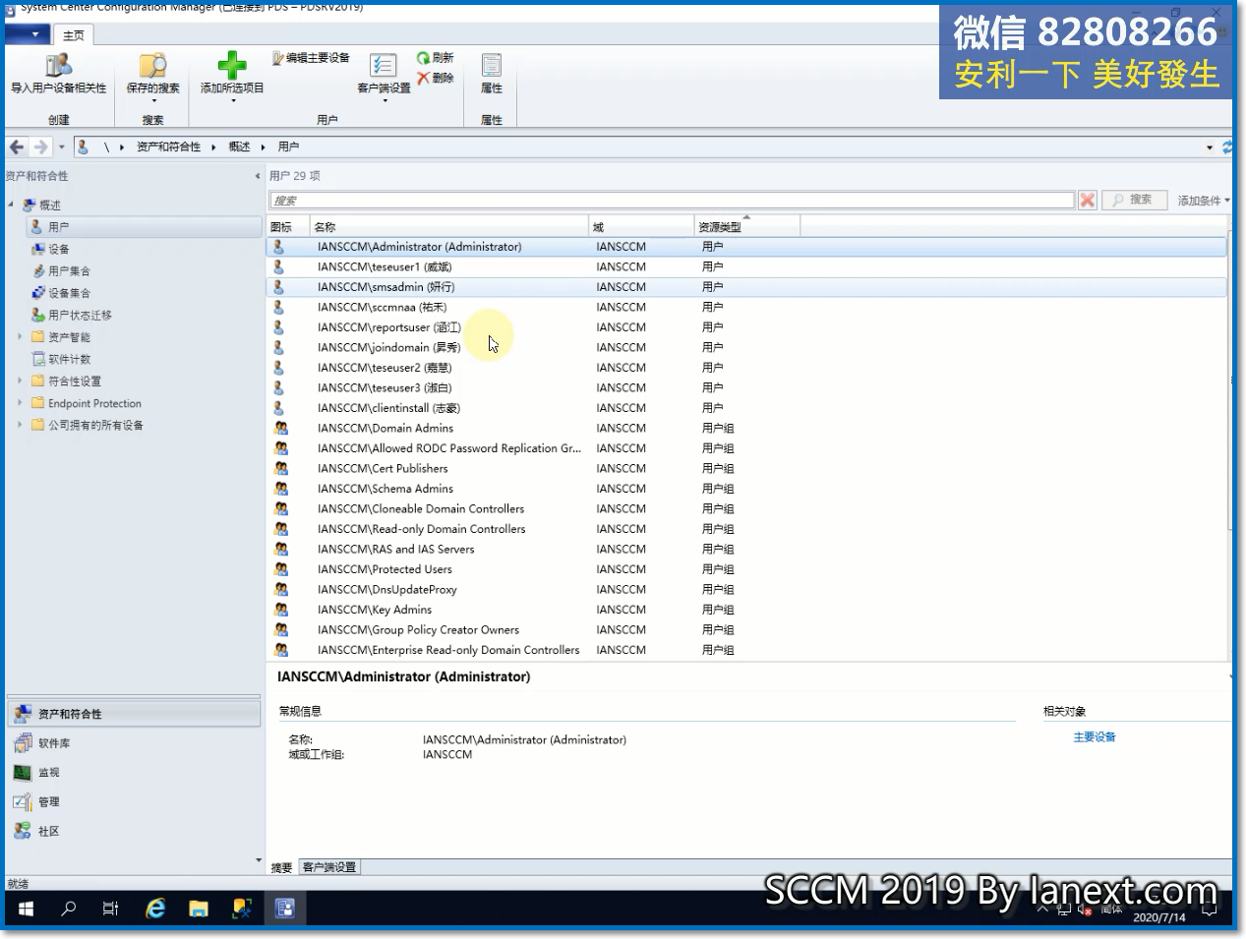Select IANSCCM\Protected Users group row
The width and height of the screenshot is (1246, 939).
click(x=746, y=569)
